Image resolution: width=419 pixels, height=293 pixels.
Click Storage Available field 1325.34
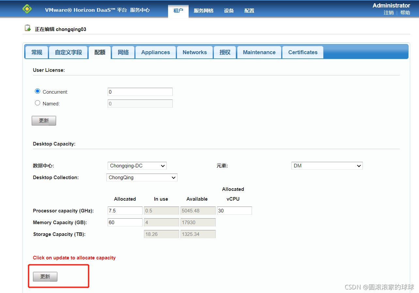point(198,234)
